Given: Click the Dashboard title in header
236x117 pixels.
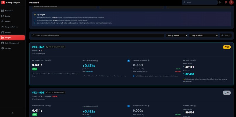Looking at the screenshot, I should [34, 3].
